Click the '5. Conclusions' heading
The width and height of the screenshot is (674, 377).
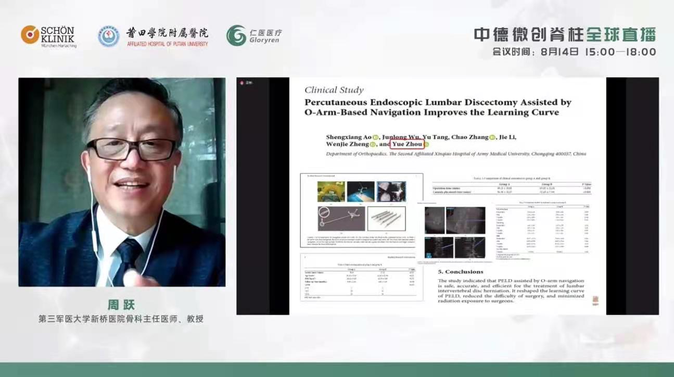pyautogui.click(x=460, y=271)
